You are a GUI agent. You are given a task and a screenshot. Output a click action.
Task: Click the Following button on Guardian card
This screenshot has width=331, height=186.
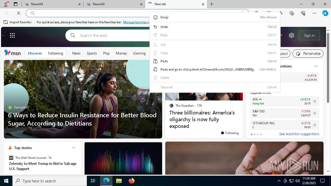[230, 133]
